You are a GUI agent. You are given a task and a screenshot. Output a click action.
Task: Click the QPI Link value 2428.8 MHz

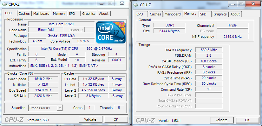pos(43,96)
